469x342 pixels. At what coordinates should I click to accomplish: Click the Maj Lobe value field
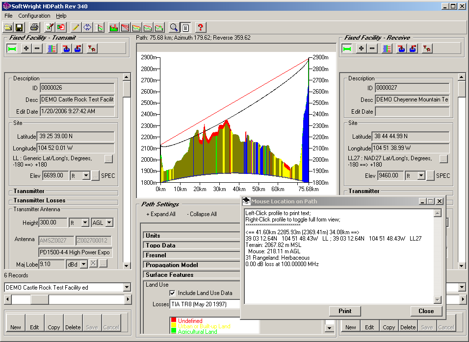[52, 264]
